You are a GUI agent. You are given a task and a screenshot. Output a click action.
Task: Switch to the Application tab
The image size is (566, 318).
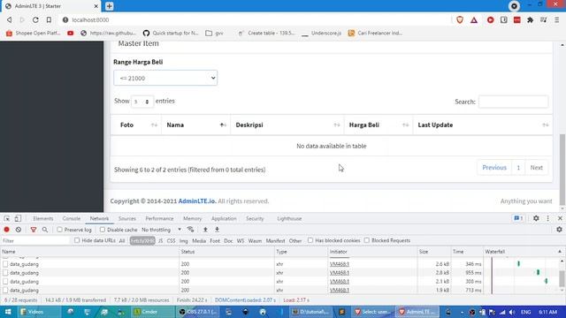224,218
